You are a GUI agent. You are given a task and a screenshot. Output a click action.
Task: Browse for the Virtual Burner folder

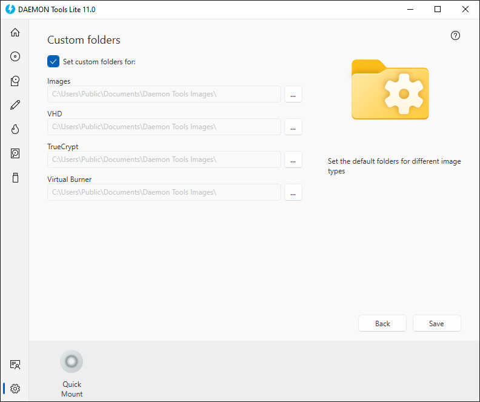[x=293, y=192]
